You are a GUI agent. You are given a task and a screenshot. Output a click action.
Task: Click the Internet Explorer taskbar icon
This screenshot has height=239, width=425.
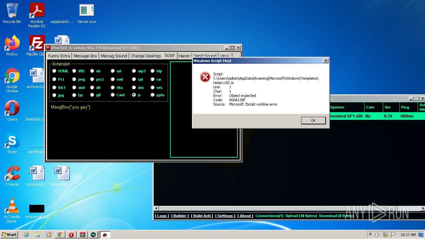pyautogui.click(x=26, y=235)
